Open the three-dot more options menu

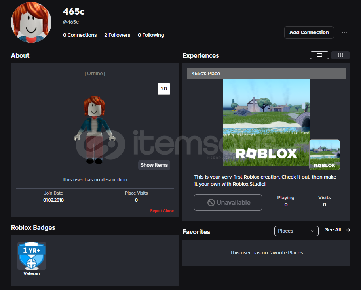click(344, 32)
